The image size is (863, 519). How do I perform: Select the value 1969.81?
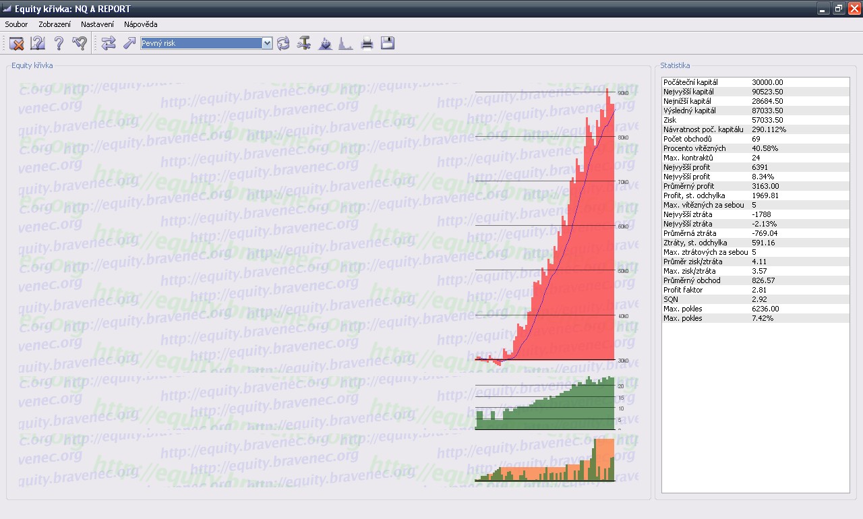pyautogui.click(x=765, y=195)
